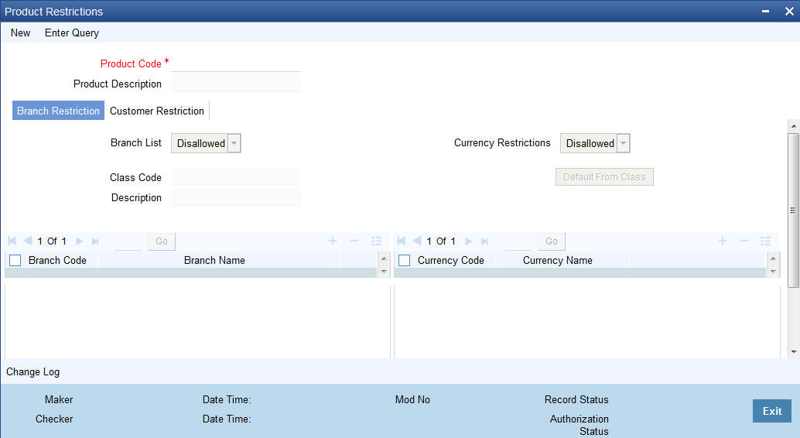This screenshot has width=800, height=438.
Task: Go to first page of Branch Code table
Action: (x=12, y=241)
